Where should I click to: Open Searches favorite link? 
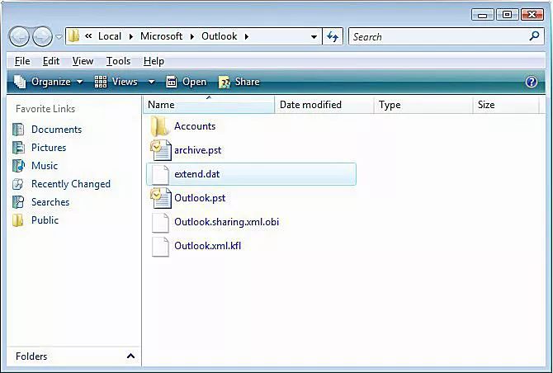pyautogui.click(x=50, y=202)
